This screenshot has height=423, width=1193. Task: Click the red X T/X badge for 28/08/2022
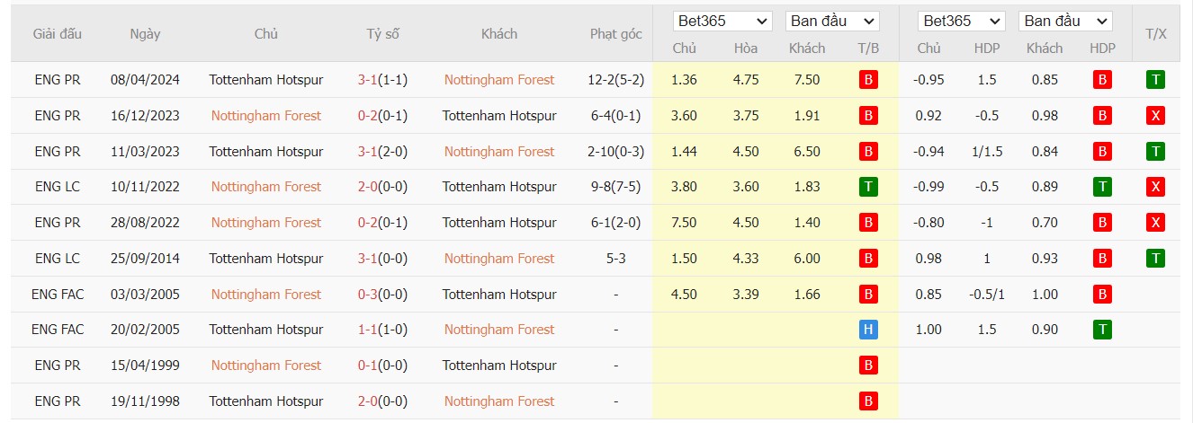pyautogui.click(x=1156, y=222)
